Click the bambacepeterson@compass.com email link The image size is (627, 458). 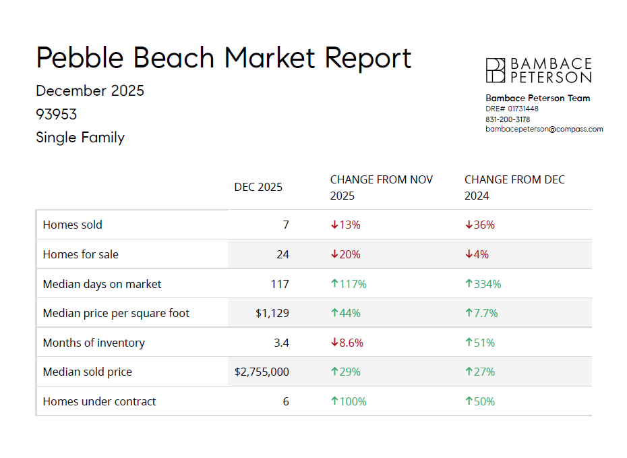(544, 129)
